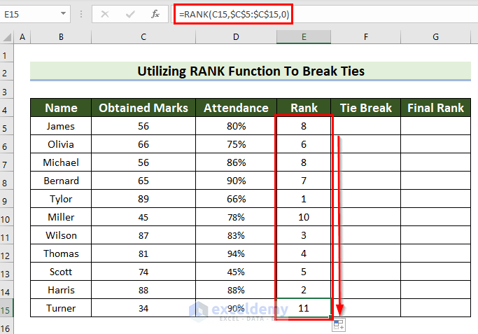This screenshot has height=334, width=478.
Task: Click the 'Attendance' header cell
Action: 236,108
